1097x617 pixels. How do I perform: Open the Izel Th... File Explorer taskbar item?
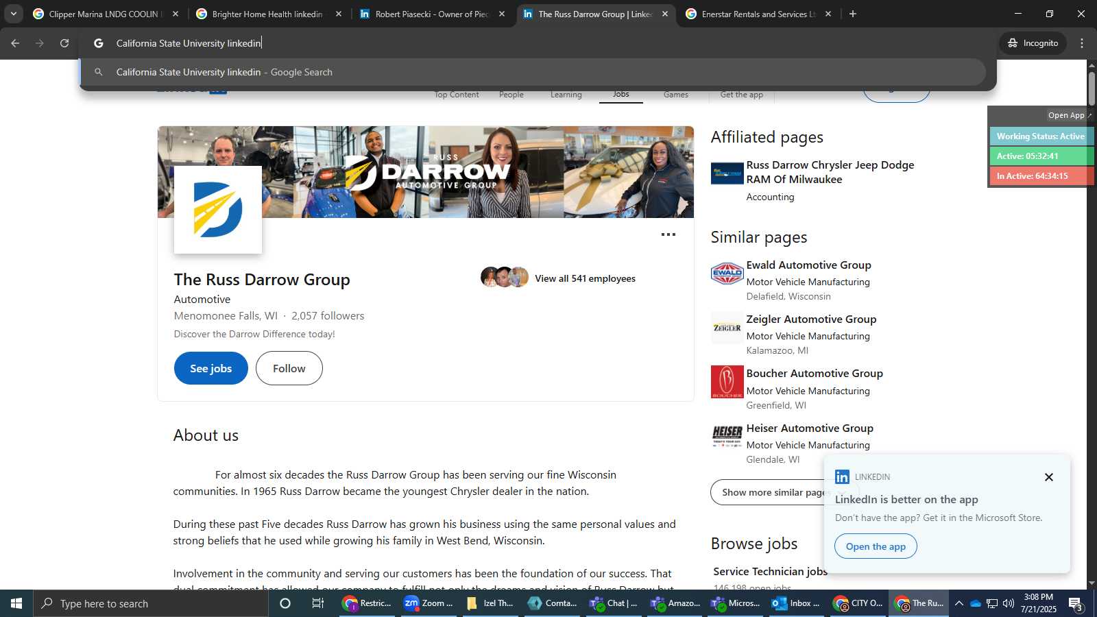coord(491,603)
